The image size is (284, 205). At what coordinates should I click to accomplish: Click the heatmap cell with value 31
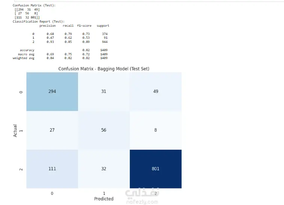[x=104, y=91]
